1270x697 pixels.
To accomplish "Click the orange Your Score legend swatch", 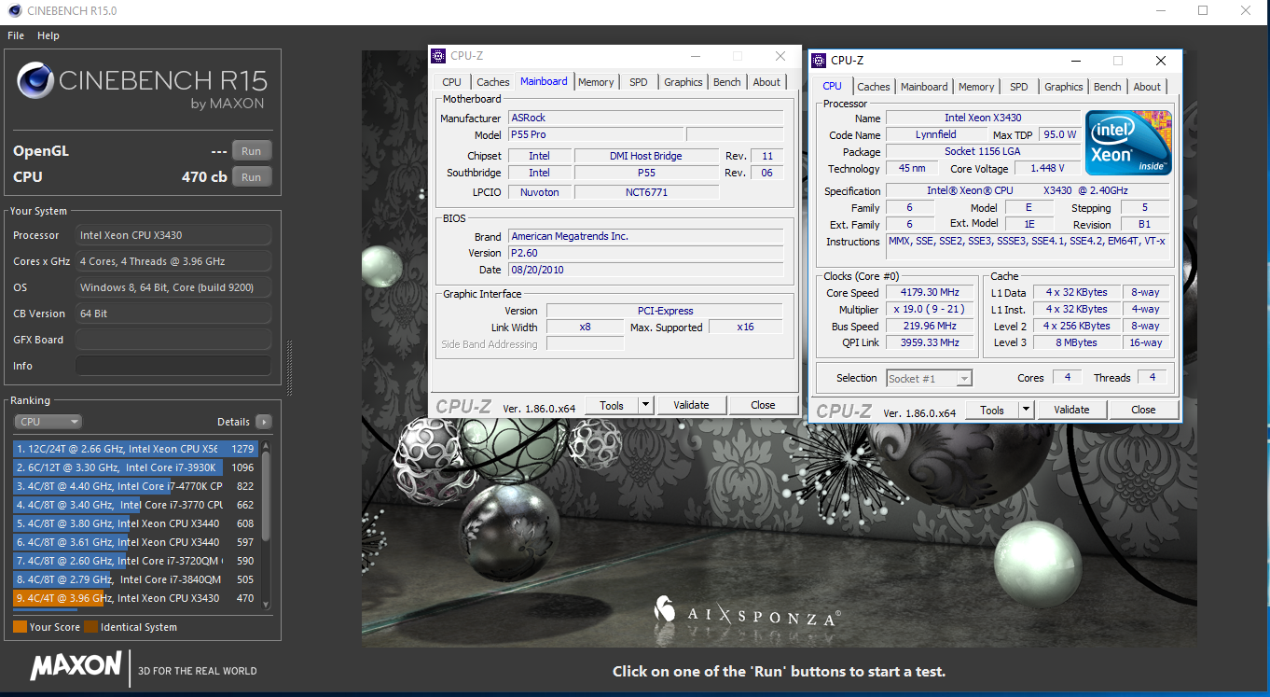I will point(20,627).
